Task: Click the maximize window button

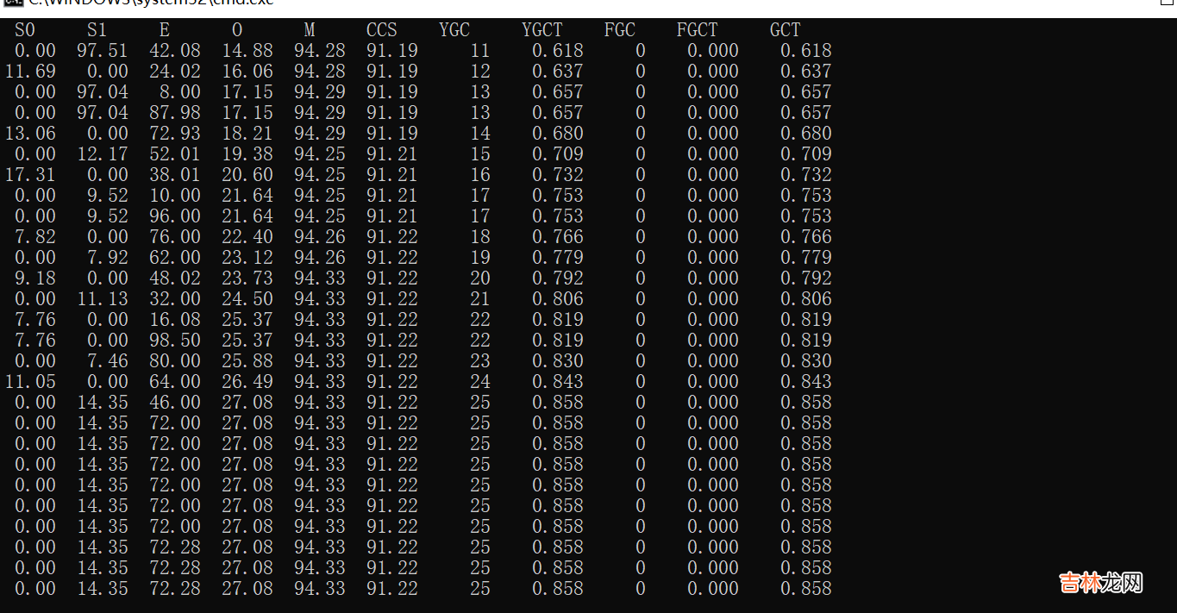Action: (x=1167, y=3)
